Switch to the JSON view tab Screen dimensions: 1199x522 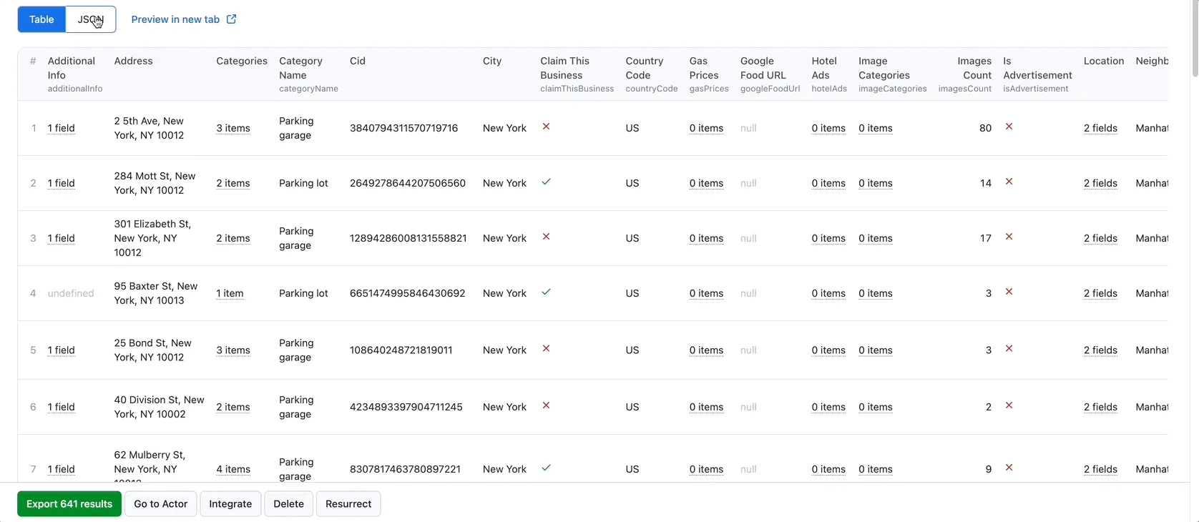(x=91, y=19)
